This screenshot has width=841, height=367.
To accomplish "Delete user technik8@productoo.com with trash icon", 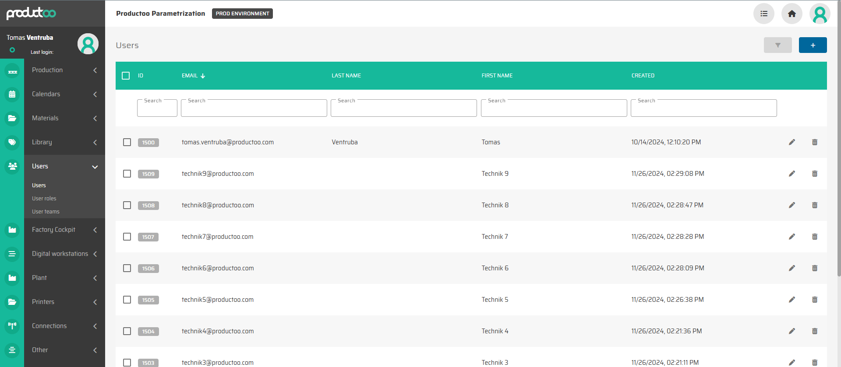I will (814, 205).
